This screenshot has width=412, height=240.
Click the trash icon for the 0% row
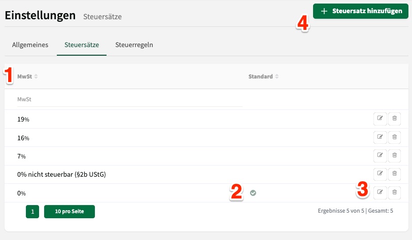pyautogui.click(x=395, y=192)
